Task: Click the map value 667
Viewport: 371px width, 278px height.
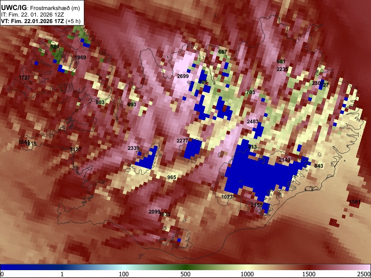Action: pyautogui.click(x=223, y=52)
